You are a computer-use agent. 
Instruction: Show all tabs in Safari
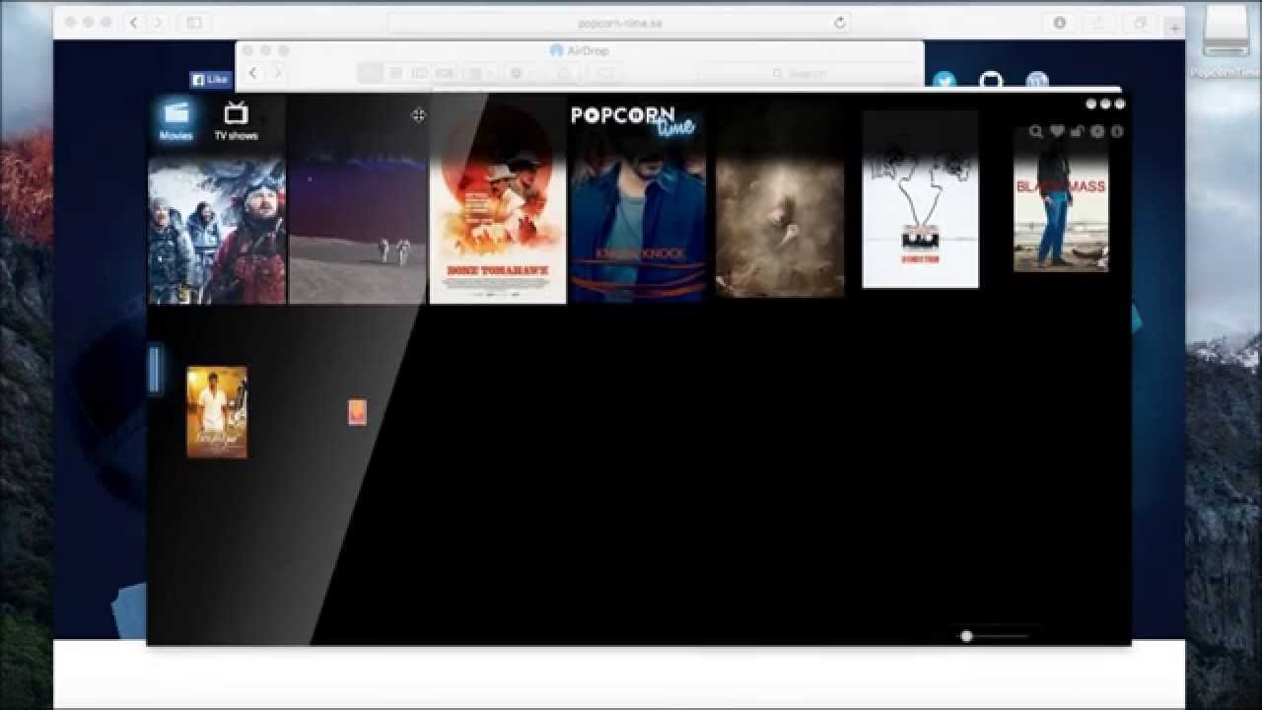tap(1141, 22)
